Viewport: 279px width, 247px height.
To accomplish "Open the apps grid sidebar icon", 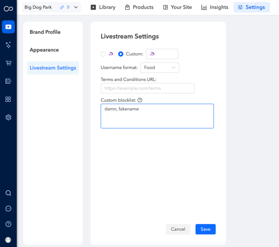I will click(x=8, y=99).
